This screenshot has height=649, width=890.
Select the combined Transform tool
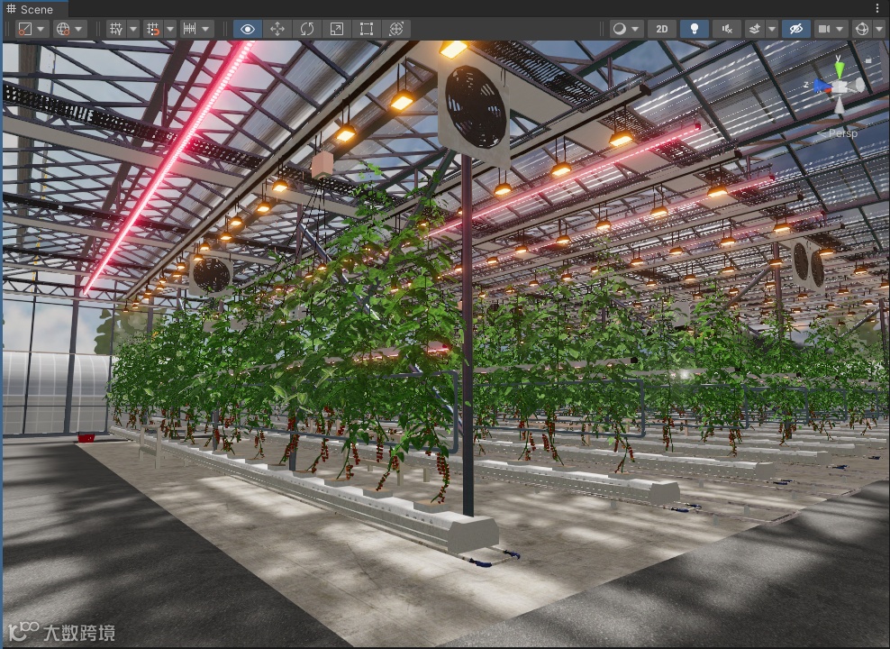coord(395,29)
